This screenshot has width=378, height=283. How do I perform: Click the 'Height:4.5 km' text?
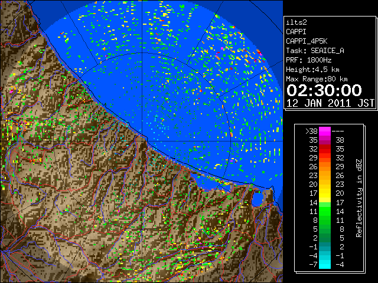(x=312, y=70)
